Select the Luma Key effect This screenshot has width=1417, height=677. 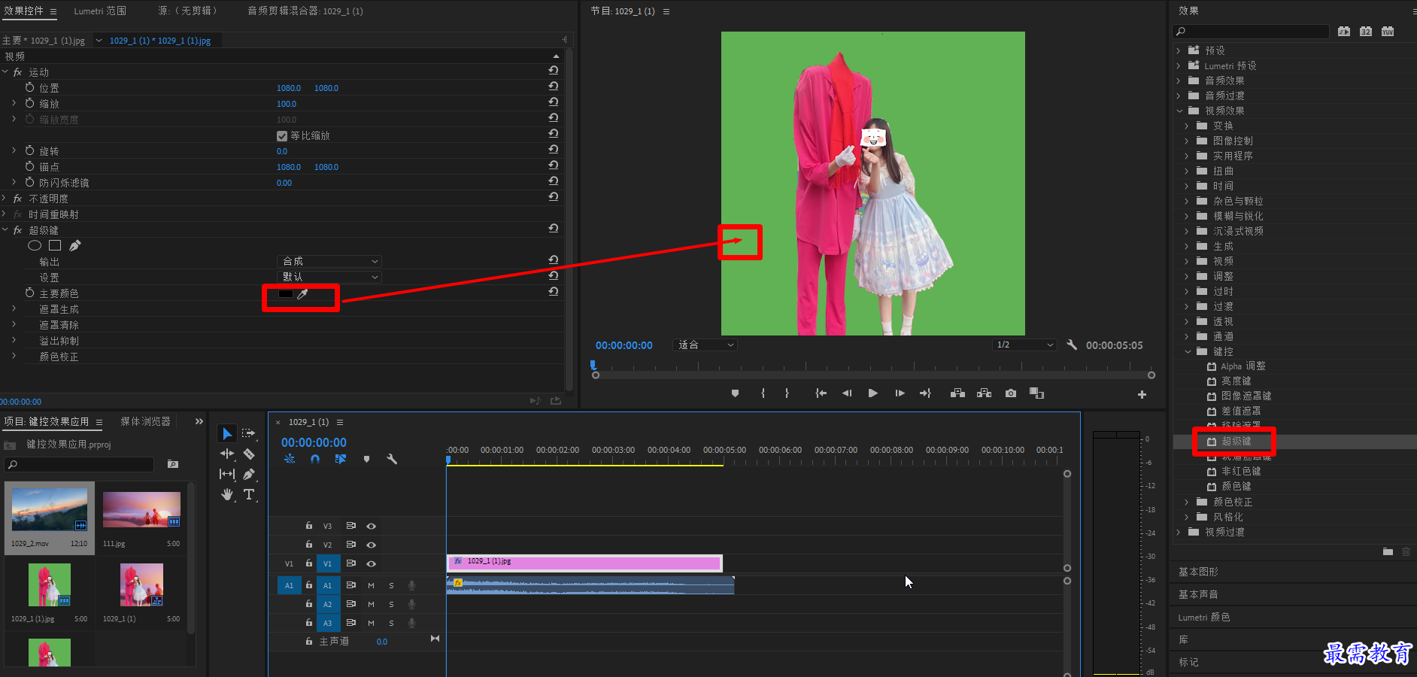(1236, 381)
